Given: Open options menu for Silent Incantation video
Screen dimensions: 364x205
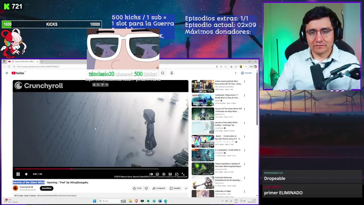Looking at the screenshot, I should click(x=244, y=164).
